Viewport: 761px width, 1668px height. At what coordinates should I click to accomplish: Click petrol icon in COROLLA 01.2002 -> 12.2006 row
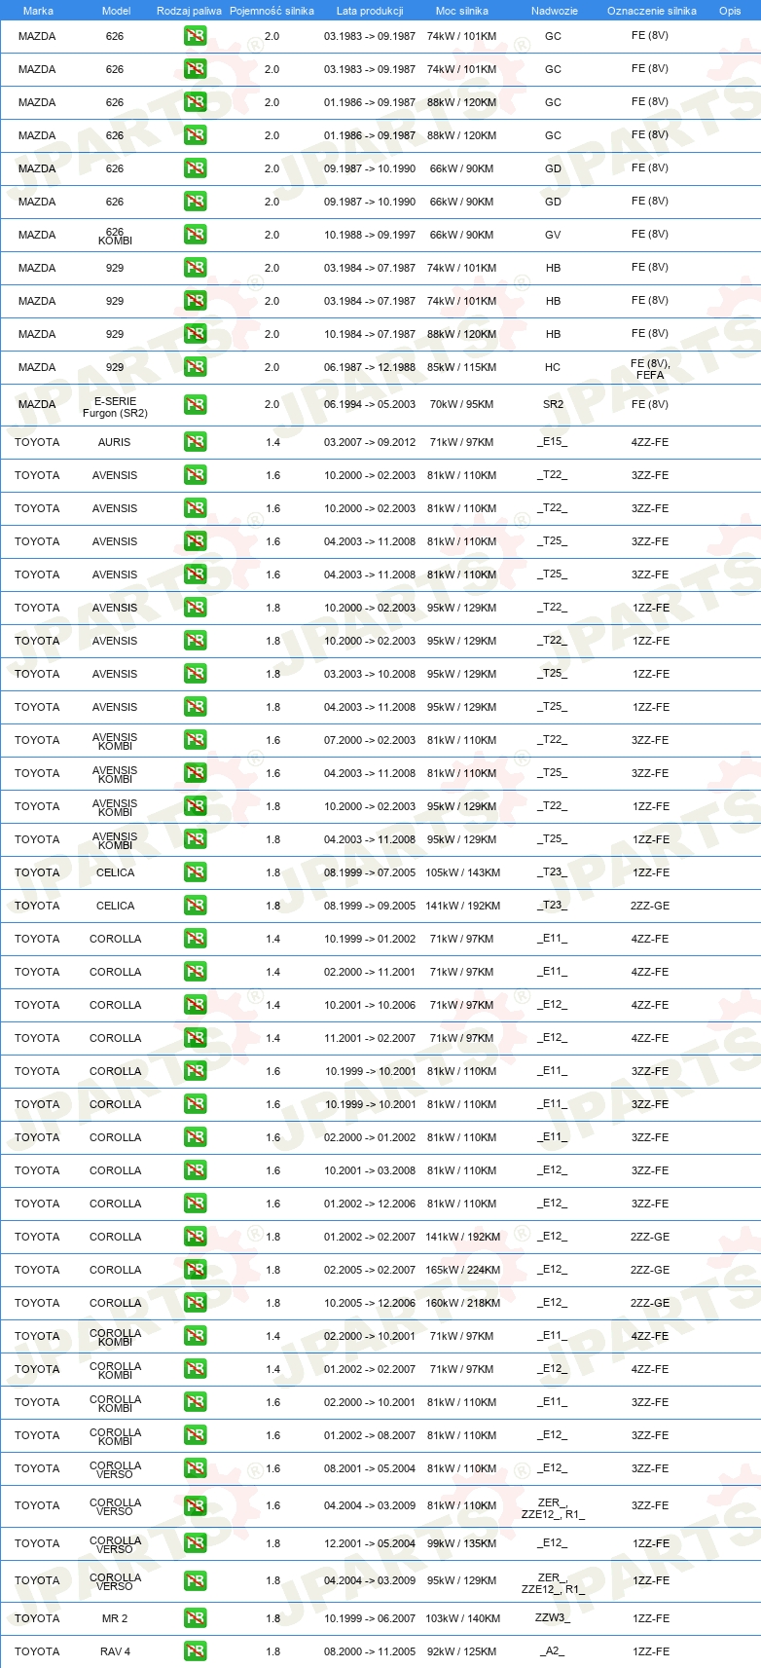point(196,1204)
